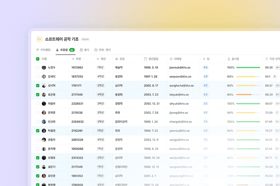This screenshot has height=186, width=280.
Task: Click the major 예술학 cell
Action: click(119, 67)
